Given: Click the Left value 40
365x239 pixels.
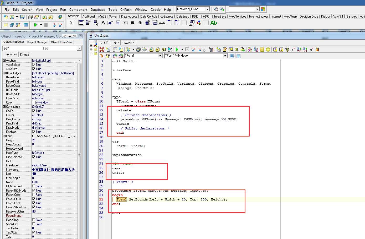Looking at the screenshot, I should (34, 174).
